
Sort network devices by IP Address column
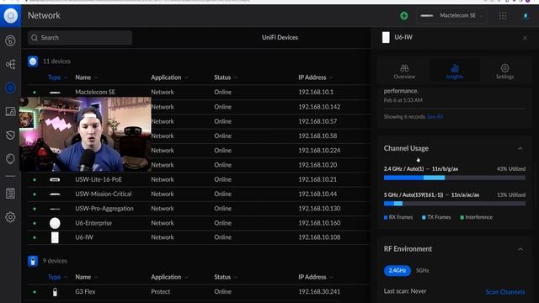tap(315, 77)
